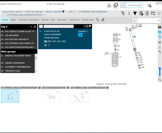Click the diagram zoom slider handle

tap(160, 68)
